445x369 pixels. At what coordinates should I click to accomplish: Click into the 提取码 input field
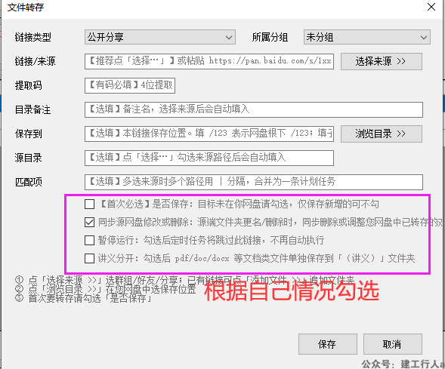point(130,85)
